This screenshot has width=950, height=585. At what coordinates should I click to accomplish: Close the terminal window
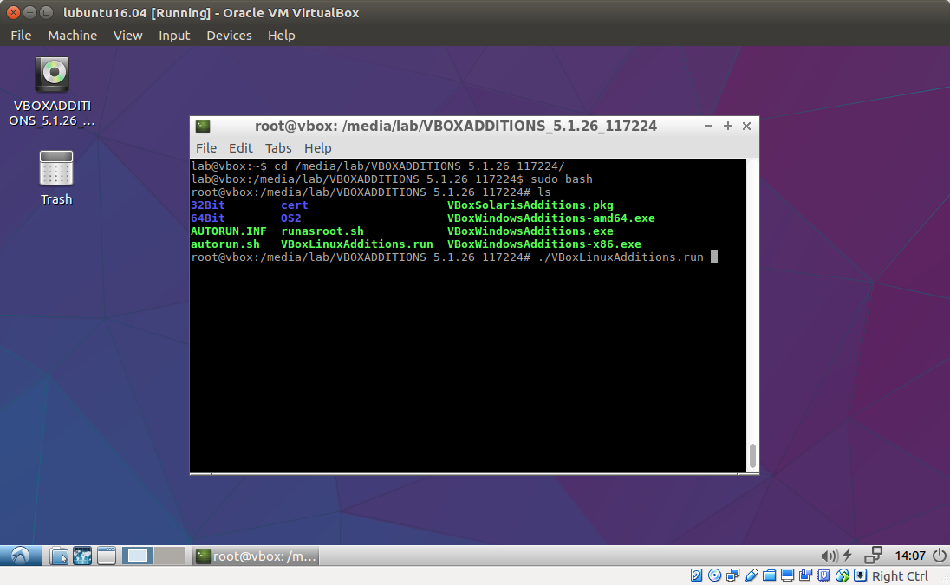[746, 126]
